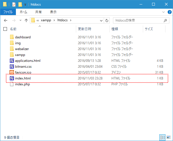The width and height of the screenshot is (173, 141).
Task: Select index.php file name
Action: point(22,84)
